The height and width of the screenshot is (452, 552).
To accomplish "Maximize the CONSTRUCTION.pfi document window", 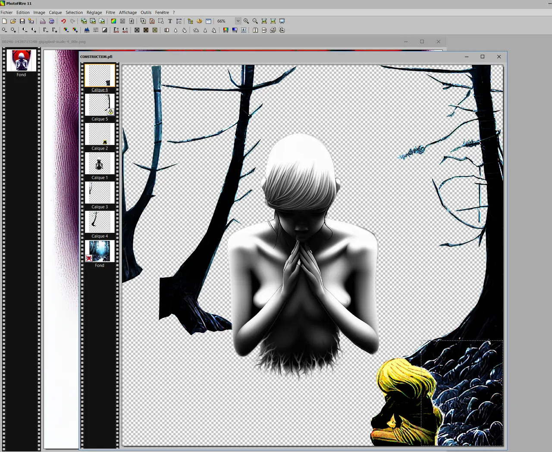I will (483, 56).
